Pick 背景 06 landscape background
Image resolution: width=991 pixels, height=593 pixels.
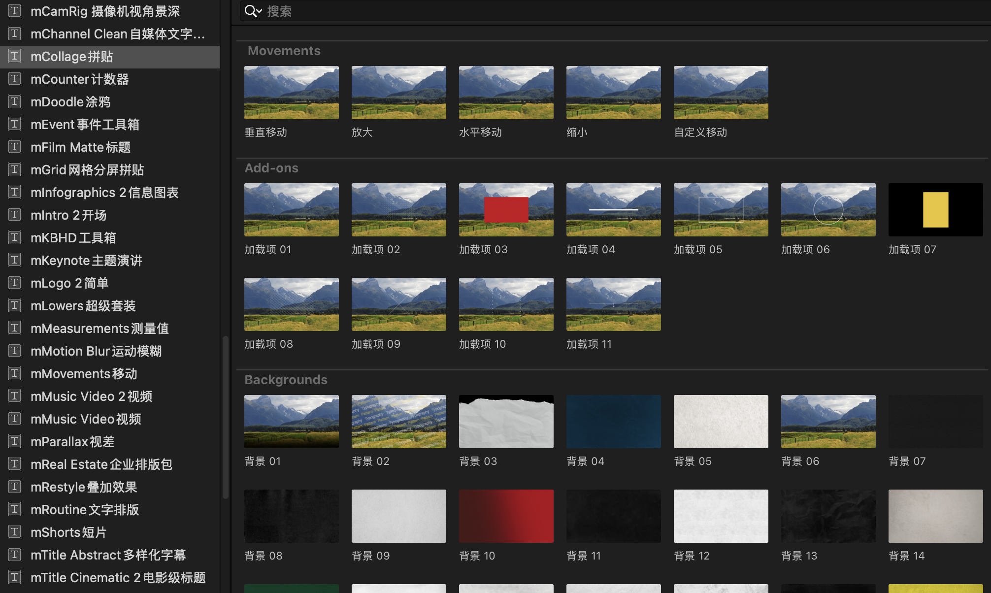[x=828, y=422]
